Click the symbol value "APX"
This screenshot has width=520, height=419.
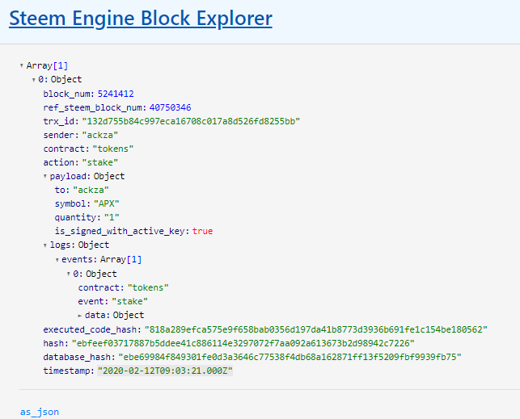pyautogui.click(x=107, y=203)
